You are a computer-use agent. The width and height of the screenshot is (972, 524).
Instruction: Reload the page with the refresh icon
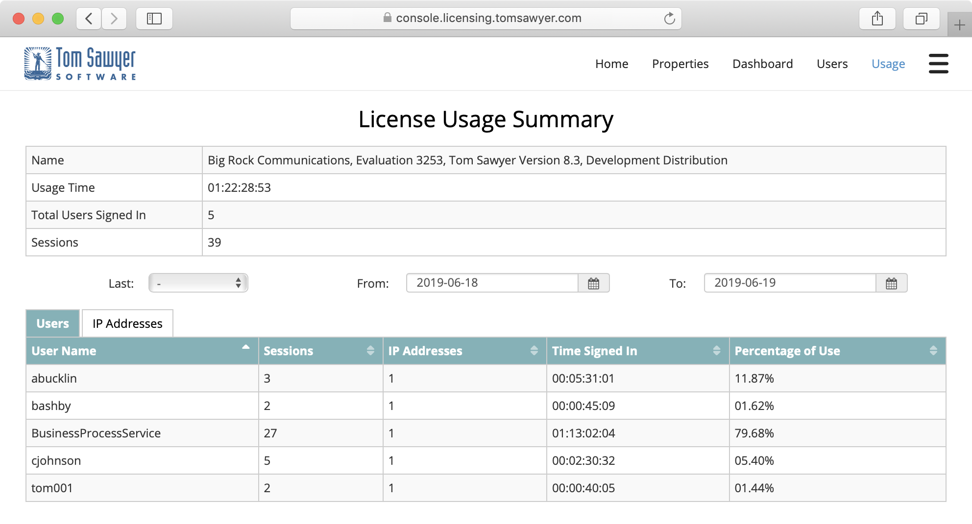pos(669,19)
